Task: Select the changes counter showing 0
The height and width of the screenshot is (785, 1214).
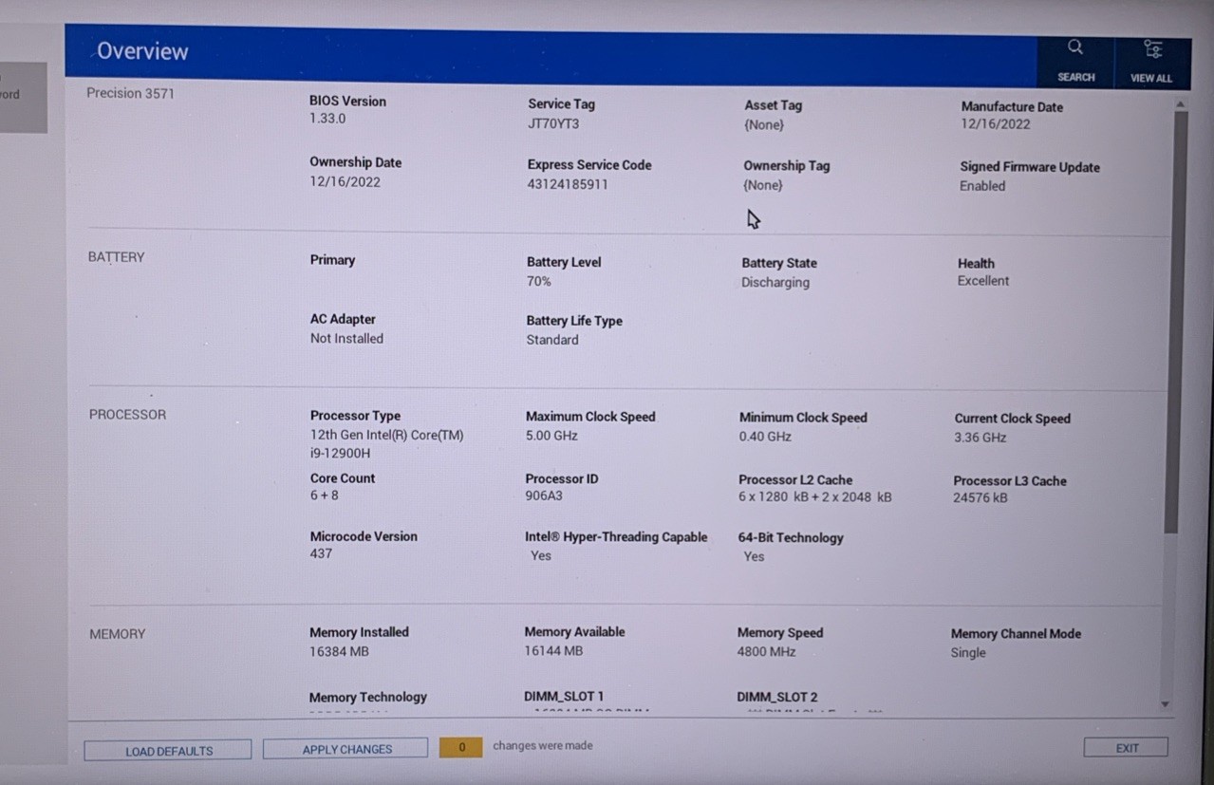Action: click(461, 747)
